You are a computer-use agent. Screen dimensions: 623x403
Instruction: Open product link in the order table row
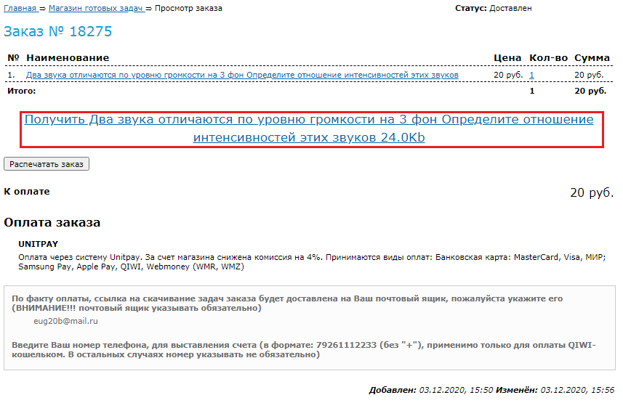[x=242, y=75]
